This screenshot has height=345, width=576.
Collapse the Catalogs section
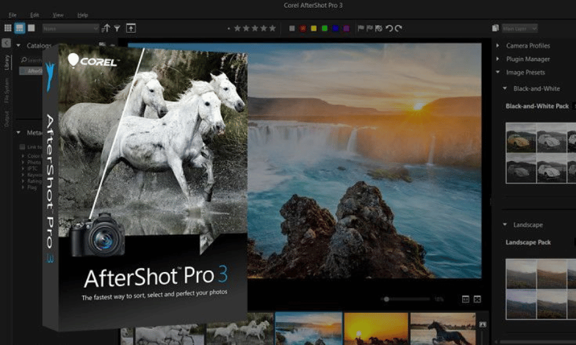click(18, 45)
